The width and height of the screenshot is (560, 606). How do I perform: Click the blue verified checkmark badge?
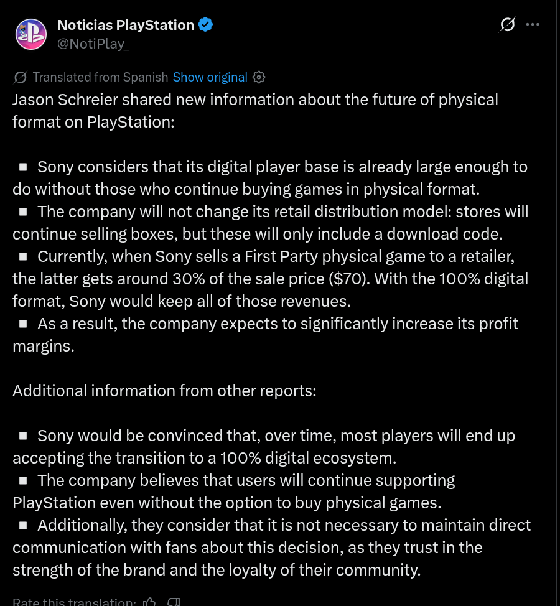point(205,25)
